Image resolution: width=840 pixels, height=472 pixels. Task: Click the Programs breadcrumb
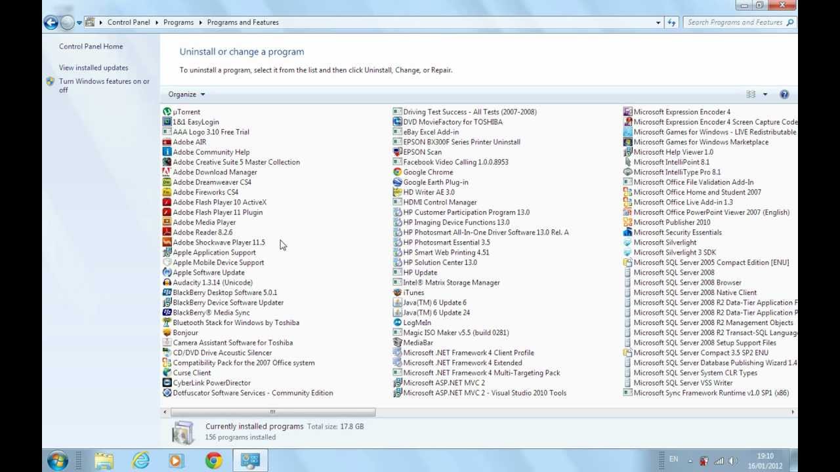point(178,22)
